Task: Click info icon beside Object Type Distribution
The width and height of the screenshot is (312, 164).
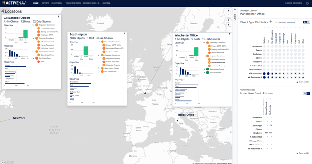Action: tap(271, 22)
